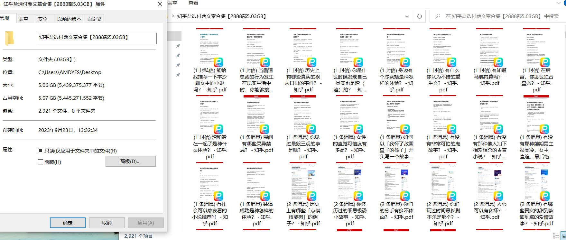Select PDF 我怀了敌国皇子的孩子
The height and width of the screenshot is (240, 566).
tap(396, 127)
